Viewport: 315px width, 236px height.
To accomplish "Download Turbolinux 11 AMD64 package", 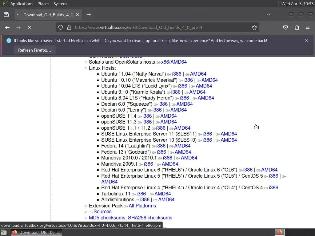I will tap(162, 194).
